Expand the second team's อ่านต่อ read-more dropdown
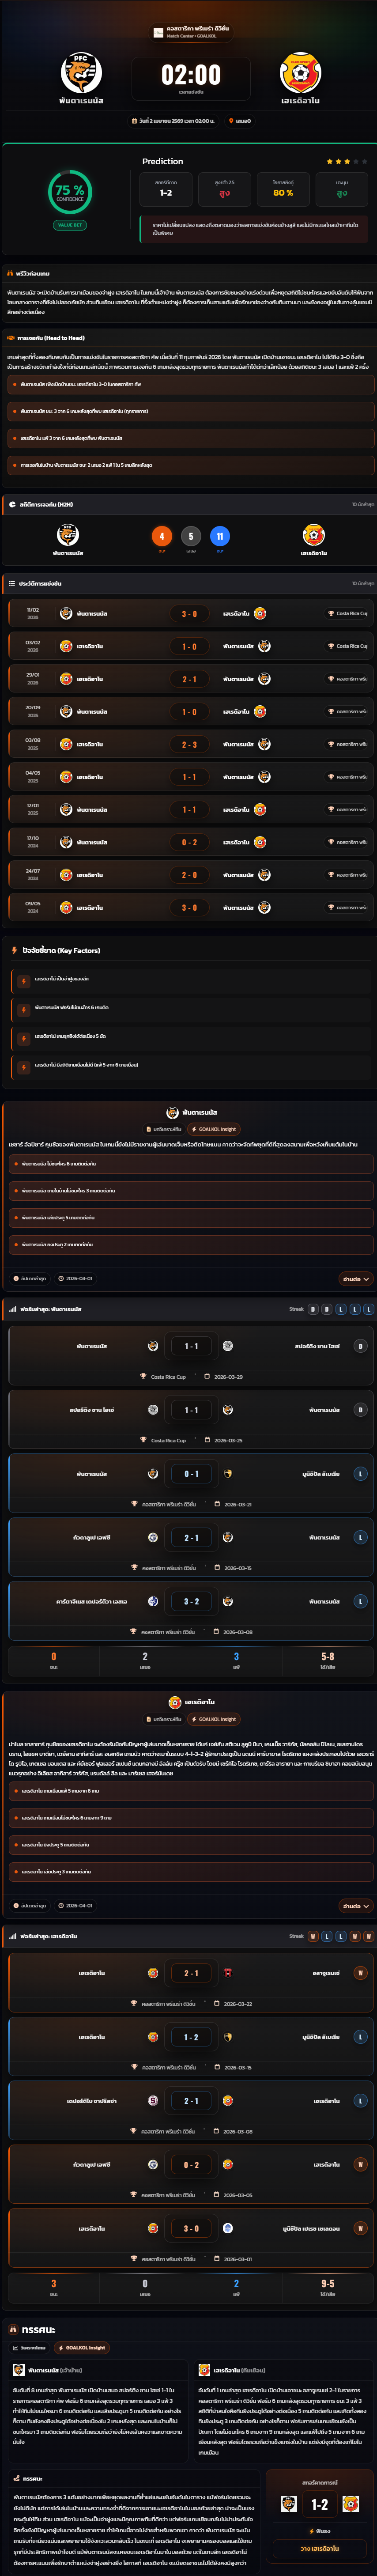The width and height of the screenshot is (377, 2576). pos(356,1906)
